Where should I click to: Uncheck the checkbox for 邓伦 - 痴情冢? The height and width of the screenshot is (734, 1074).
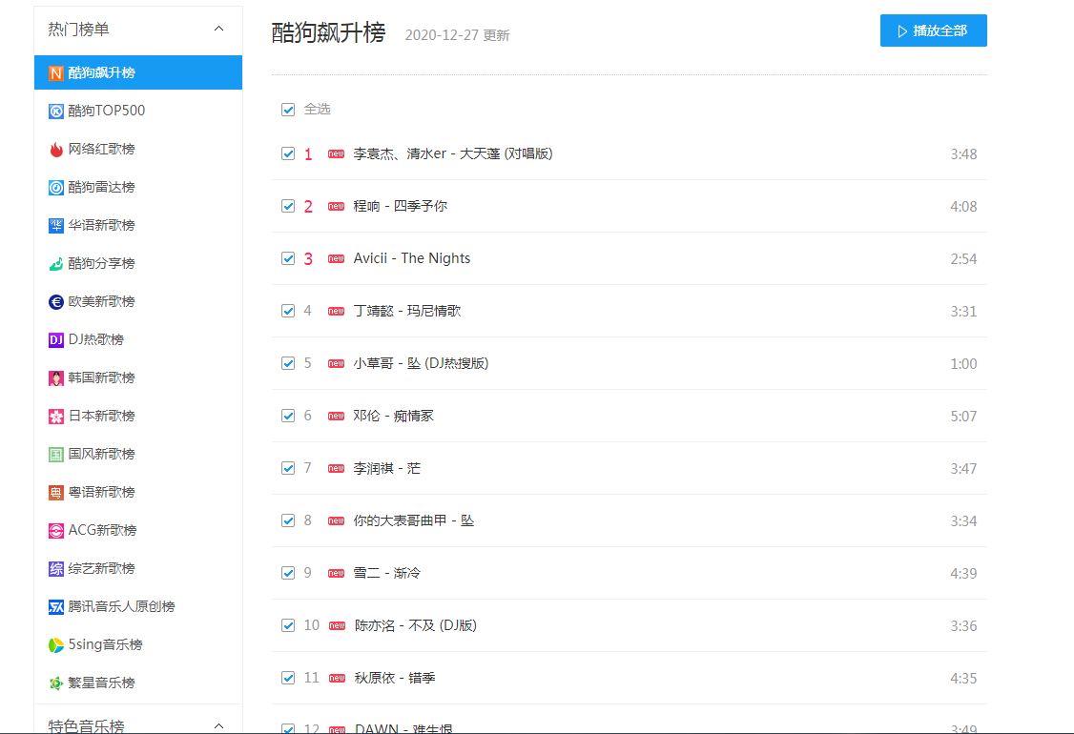[x=288, y=417]
